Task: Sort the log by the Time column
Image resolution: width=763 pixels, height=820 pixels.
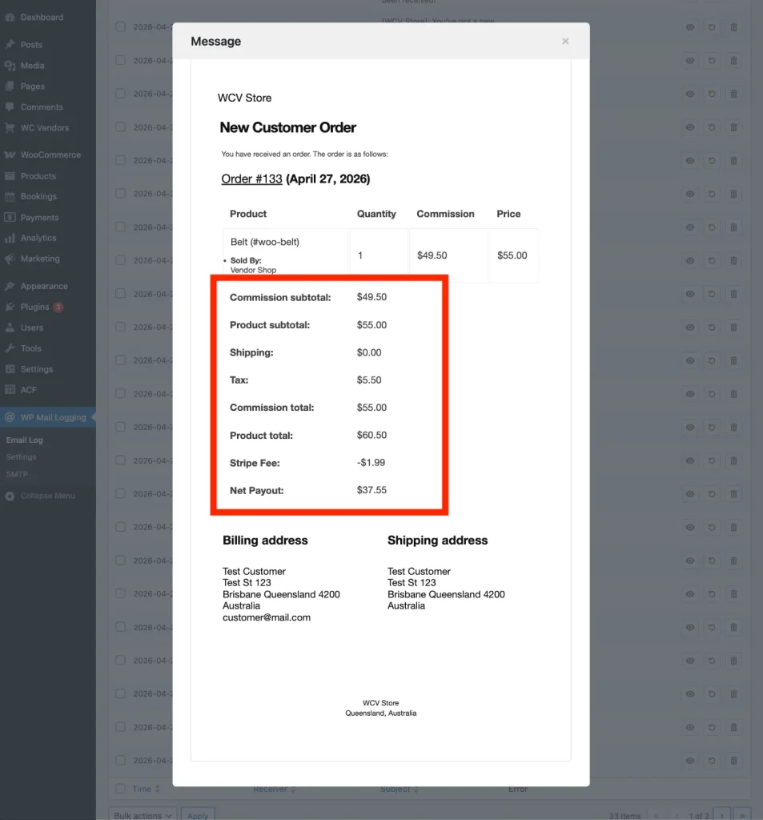Action: point(146,789)
